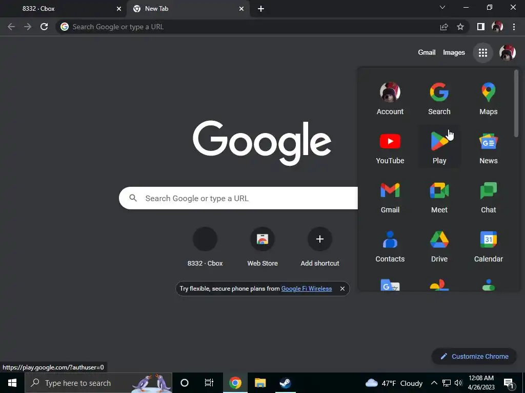This screenshot has height=393, width=525.
Task: Launch Google Meet app
Action: (439, 197)
